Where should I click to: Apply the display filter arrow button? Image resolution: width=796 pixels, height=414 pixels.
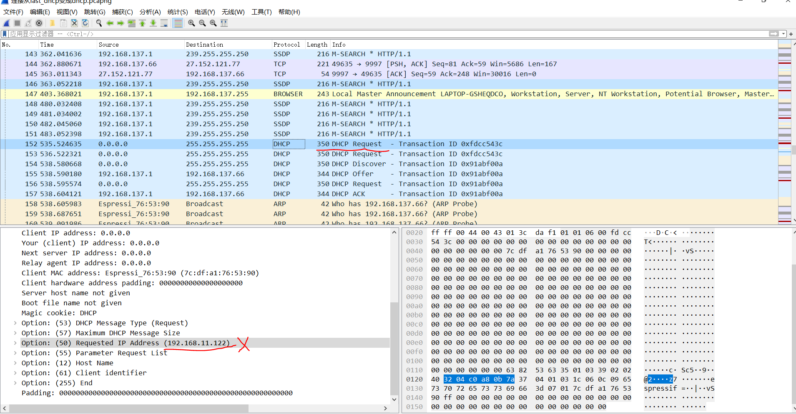(774, 34)
